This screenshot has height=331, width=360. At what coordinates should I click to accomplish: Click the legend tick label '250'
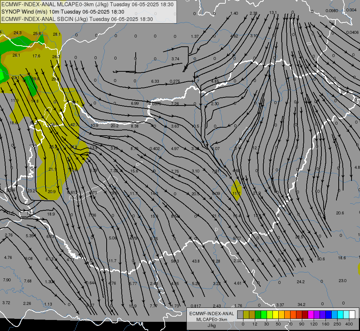coord(337,324)
